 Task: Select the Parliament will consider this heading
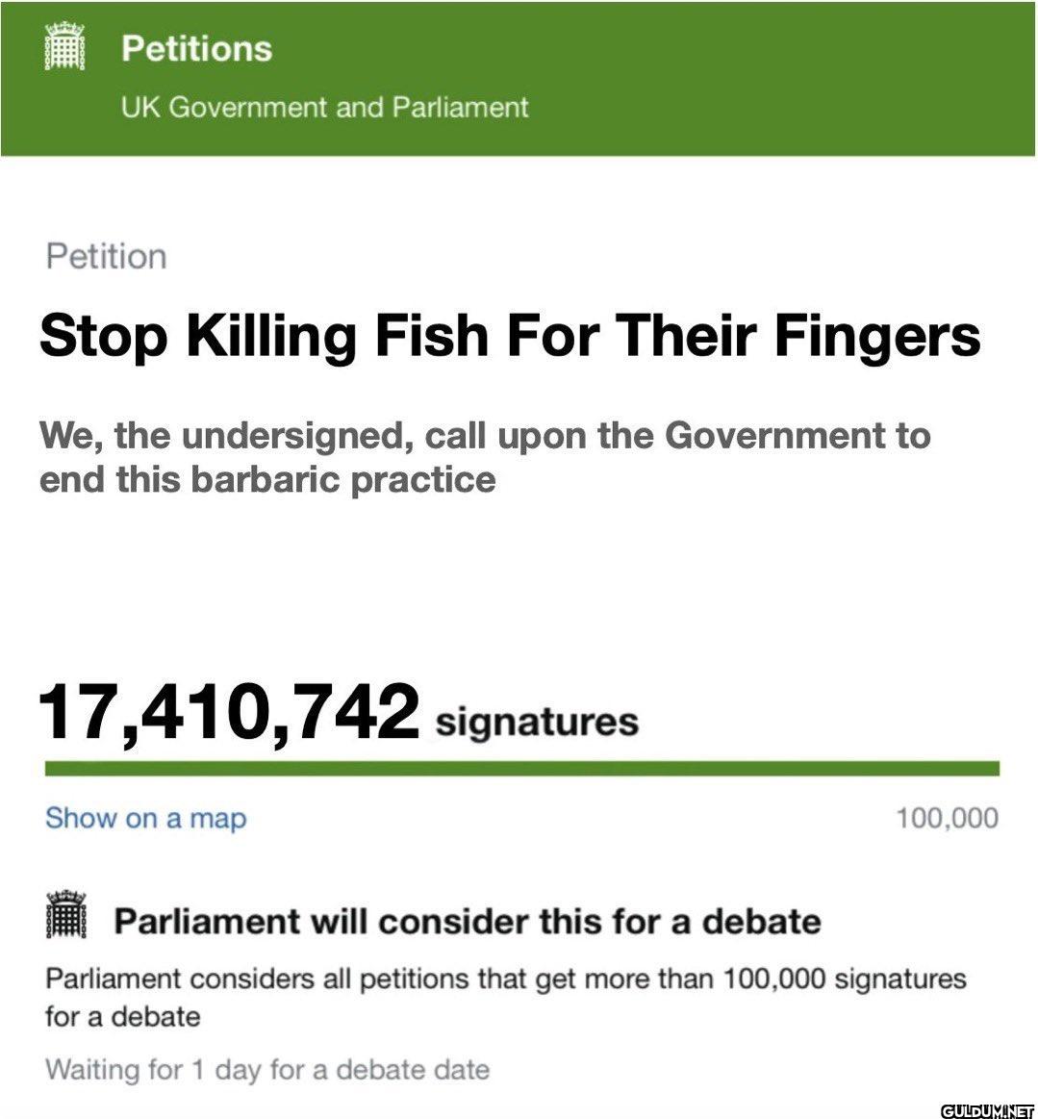tap(467, 921)
